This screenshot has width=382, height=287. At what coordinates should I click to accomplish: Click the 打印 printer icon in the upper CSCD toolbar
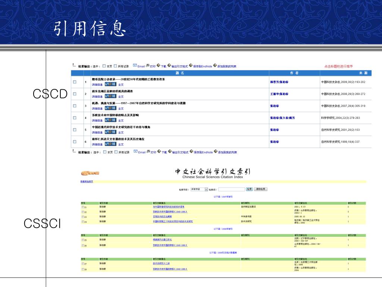tap(147, 65)
